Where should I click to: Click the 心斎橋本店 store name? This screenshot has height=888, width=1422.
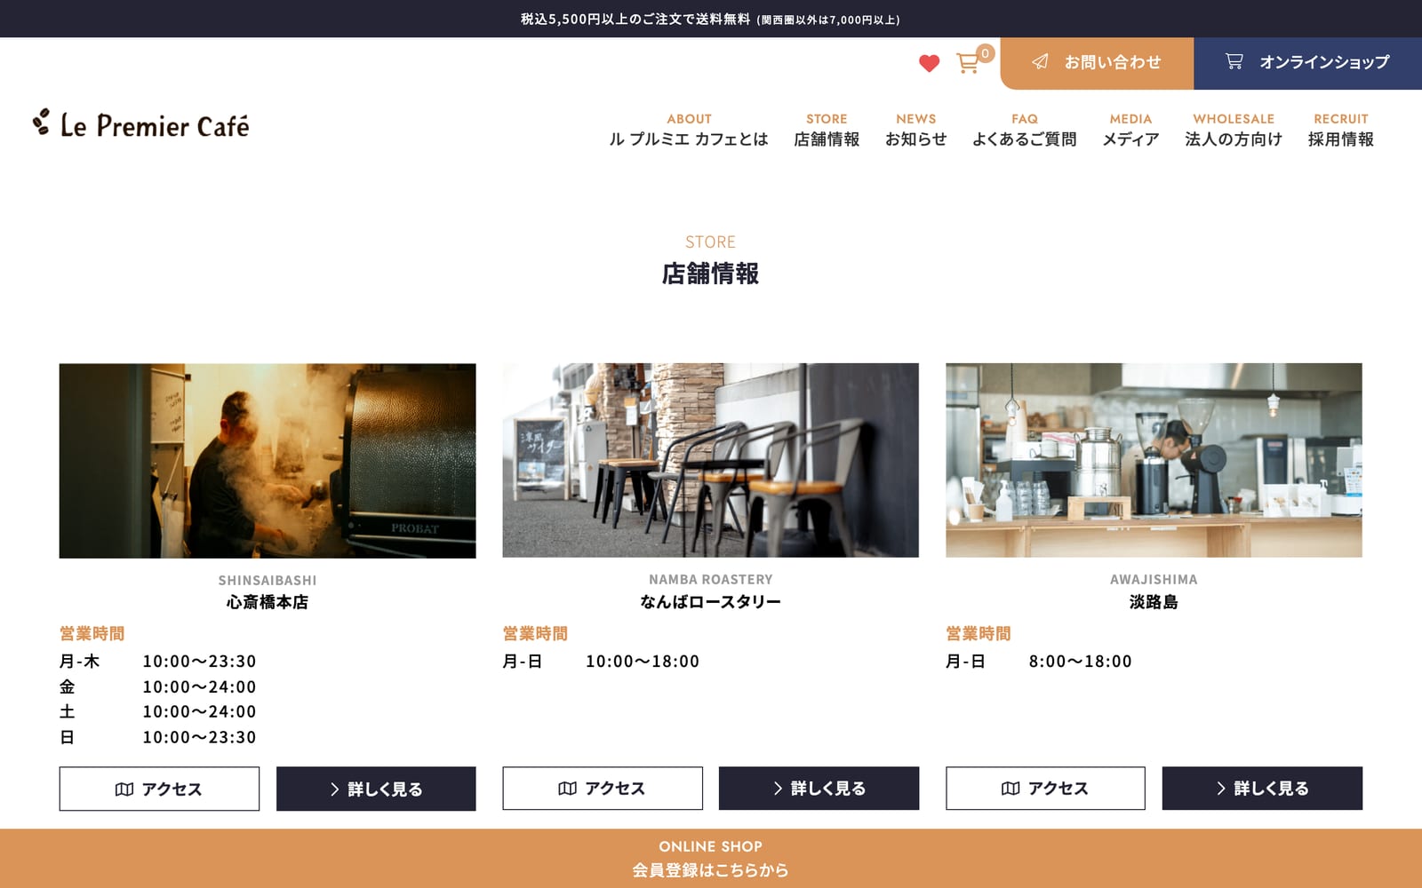click(268, 602)
